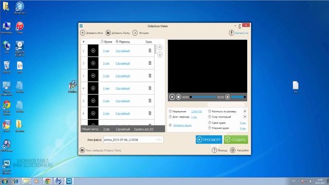Open file format dropdown next to filename
Screen dimensions: 329x185
[x=159, y=140]
